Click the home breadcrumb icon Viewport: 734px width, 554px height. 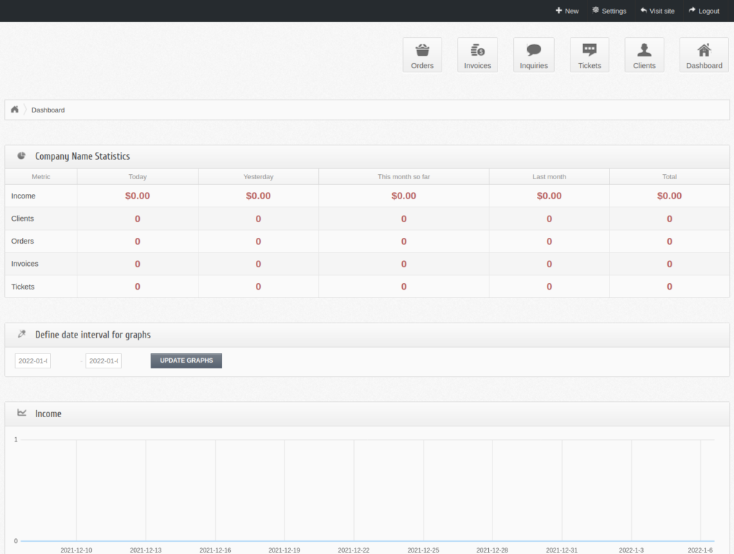coord(14,110)
